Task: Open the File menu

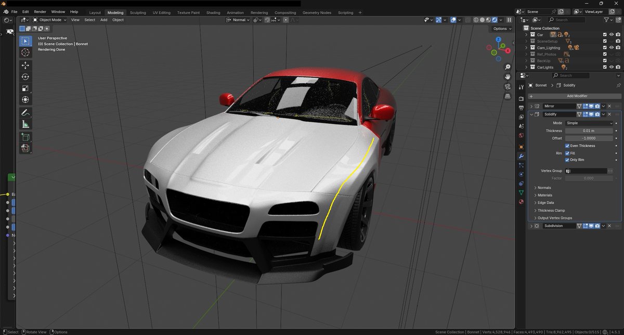Action: [14, 11]
